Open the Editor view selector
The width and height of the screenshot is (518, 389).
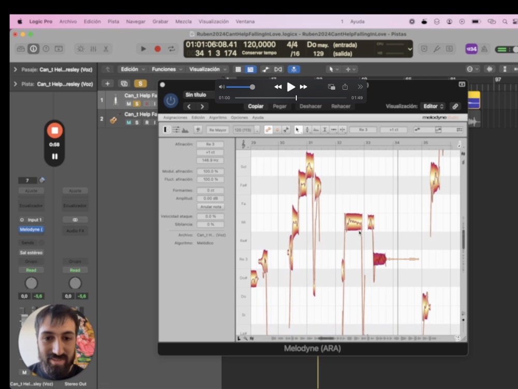pos(433,106)
